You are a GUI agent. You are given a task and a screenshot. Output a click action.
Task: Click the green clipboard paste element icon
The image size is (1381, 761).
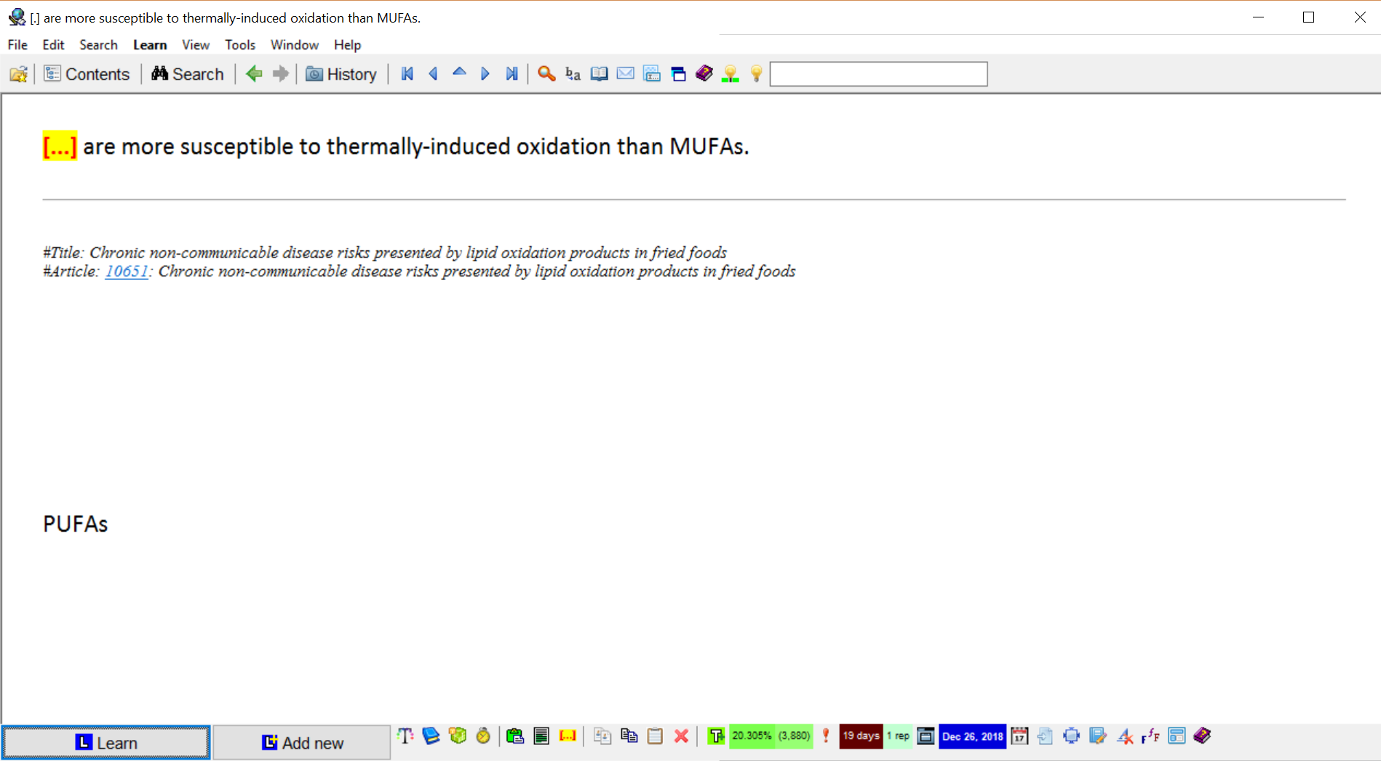pyautogui.click(x=515, y=736)
